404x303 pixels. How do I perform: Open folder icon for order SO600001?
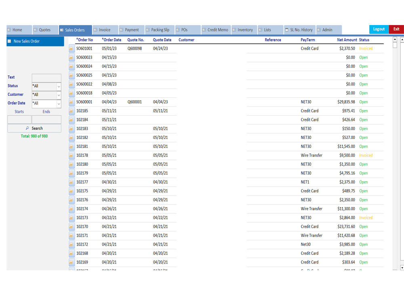[x=72, y=102]
